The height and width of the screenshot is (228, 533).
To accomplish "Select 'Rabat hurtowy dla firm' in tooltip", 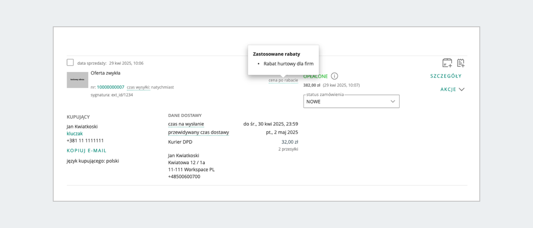I will coord(288,64).
